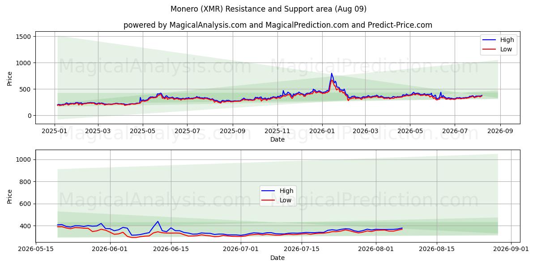
Task: Click the '2026-08-01' x-axis tick label
Action: [376, 250]
